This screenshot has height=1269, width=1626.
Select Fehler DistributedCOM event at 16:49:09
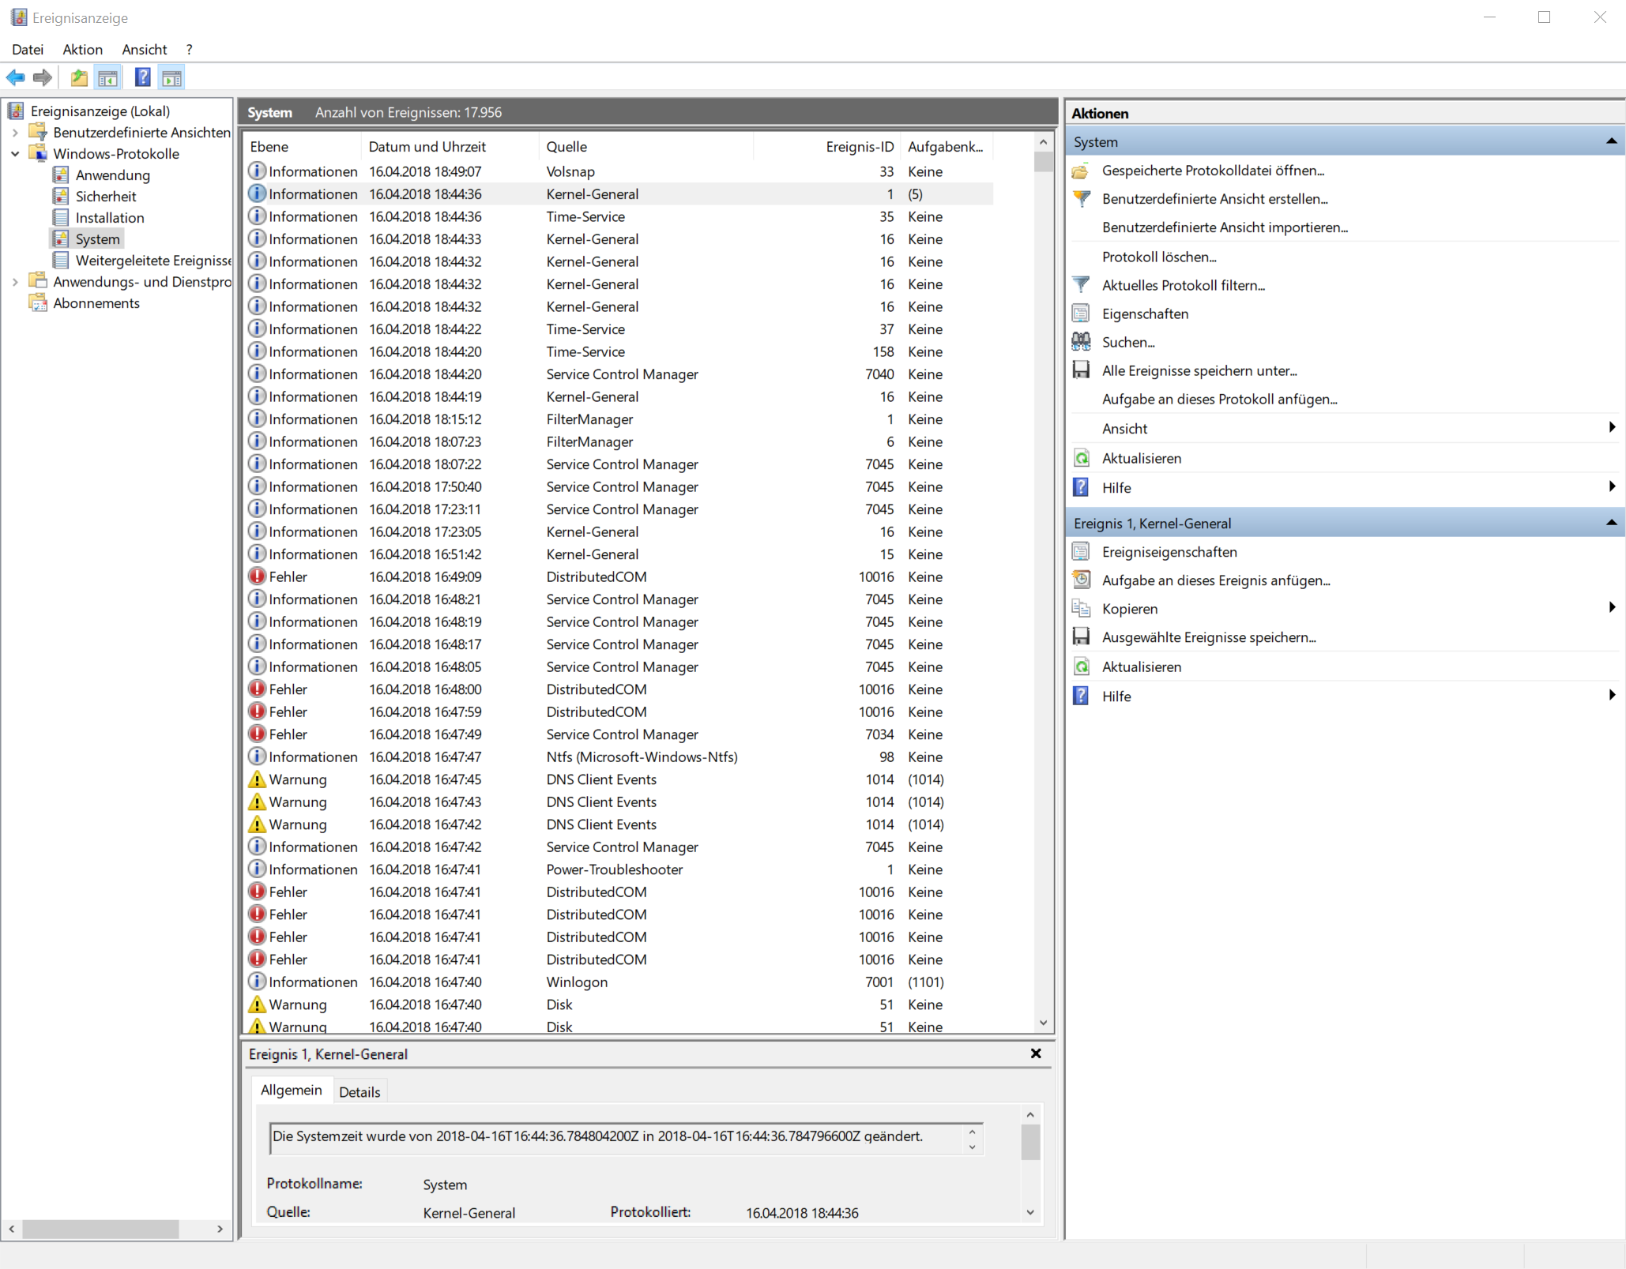(x=619, y=577)
